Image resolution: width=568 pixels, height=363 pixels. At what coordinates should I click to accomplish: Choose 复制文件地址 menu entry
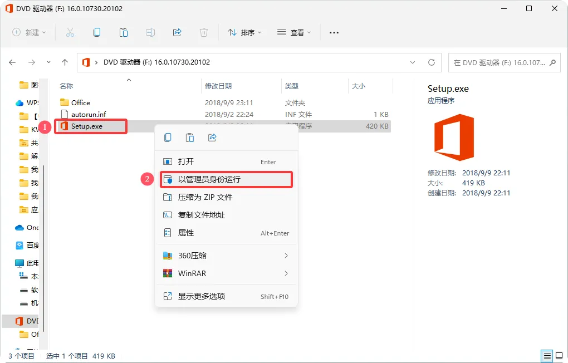227,215
